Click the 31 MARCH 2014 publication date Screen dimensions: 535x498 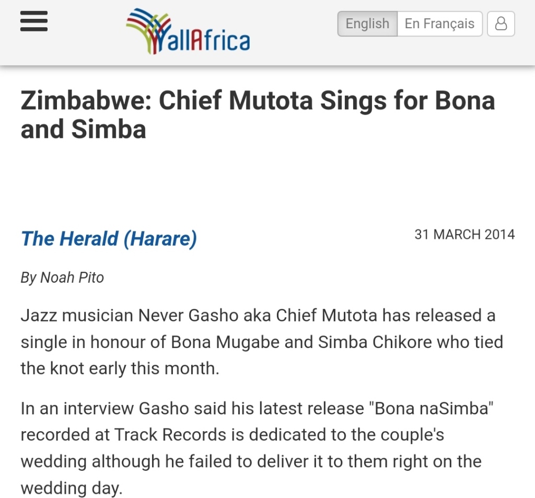(x=464, y=235)
